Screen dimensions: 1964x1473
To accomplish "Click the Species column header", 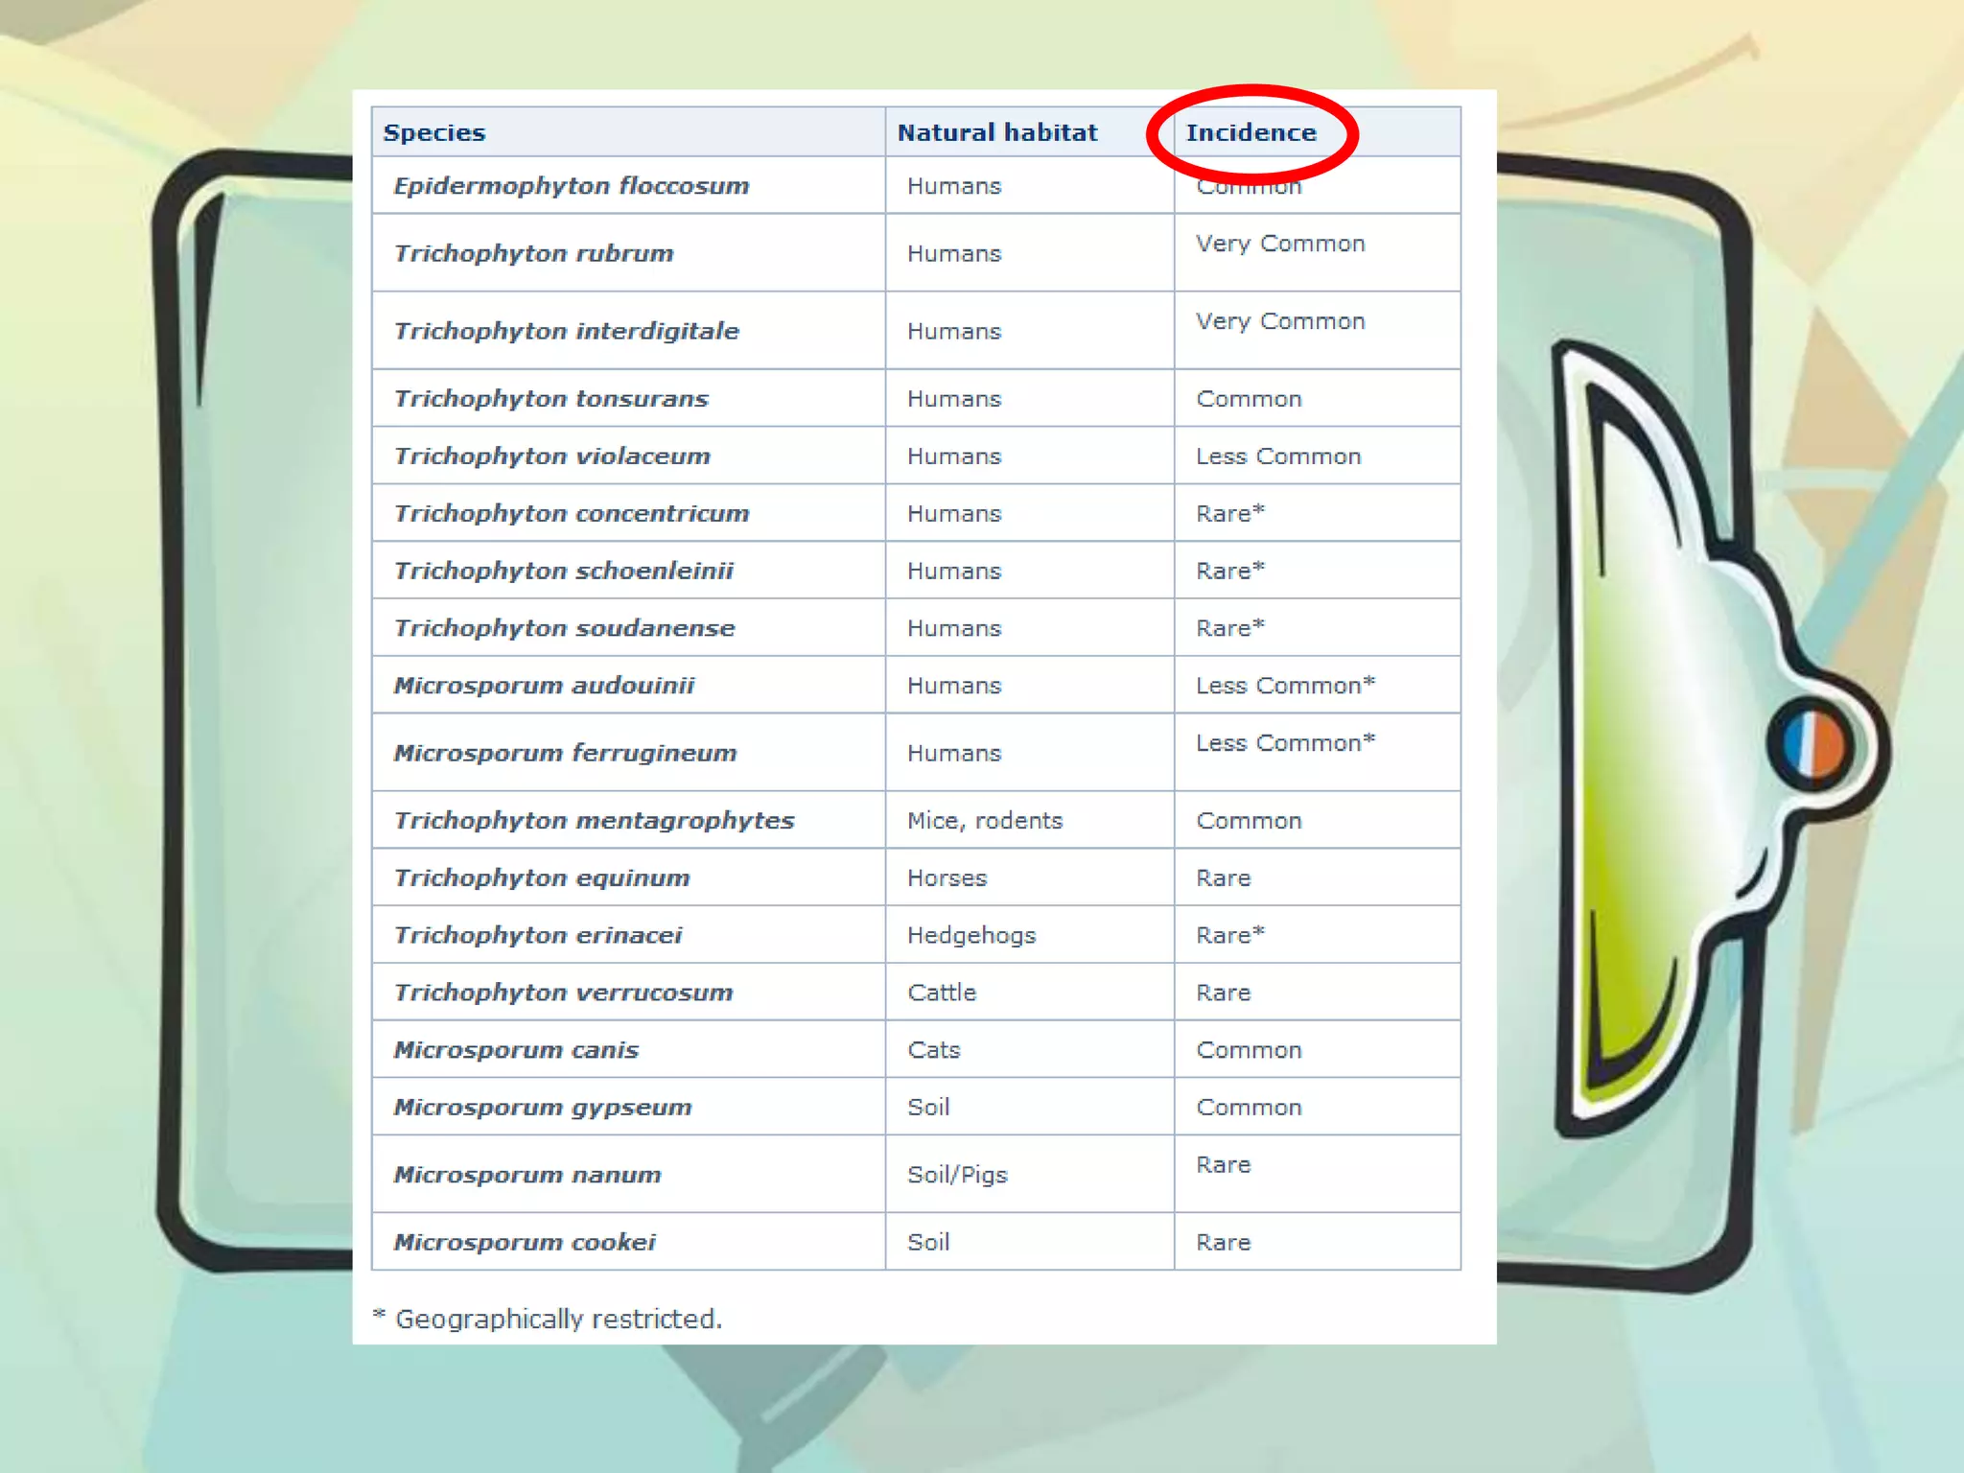I will [x=434, y=132].
